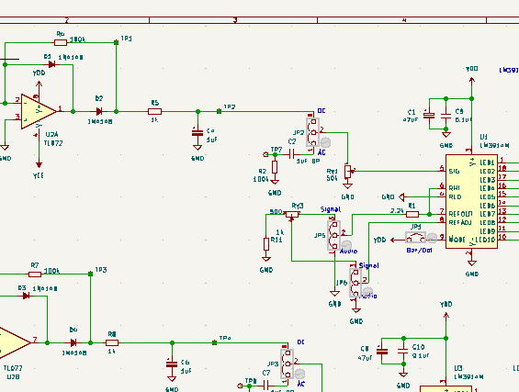Select resistor R11 1k symbol
Viewport: 519px width, 392px height.
(x=266, y=244)
